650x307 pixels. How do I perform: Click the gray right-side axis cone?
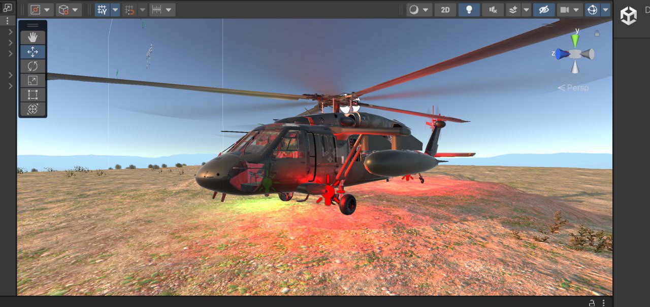coord(588,54)
